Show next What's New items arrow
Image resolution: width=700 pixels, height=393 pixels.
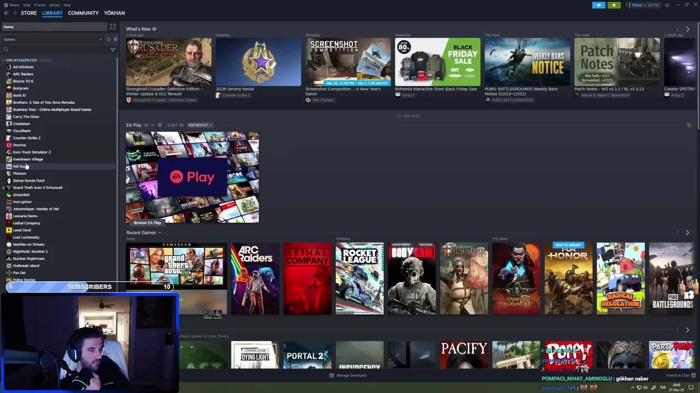click(687, 29)
